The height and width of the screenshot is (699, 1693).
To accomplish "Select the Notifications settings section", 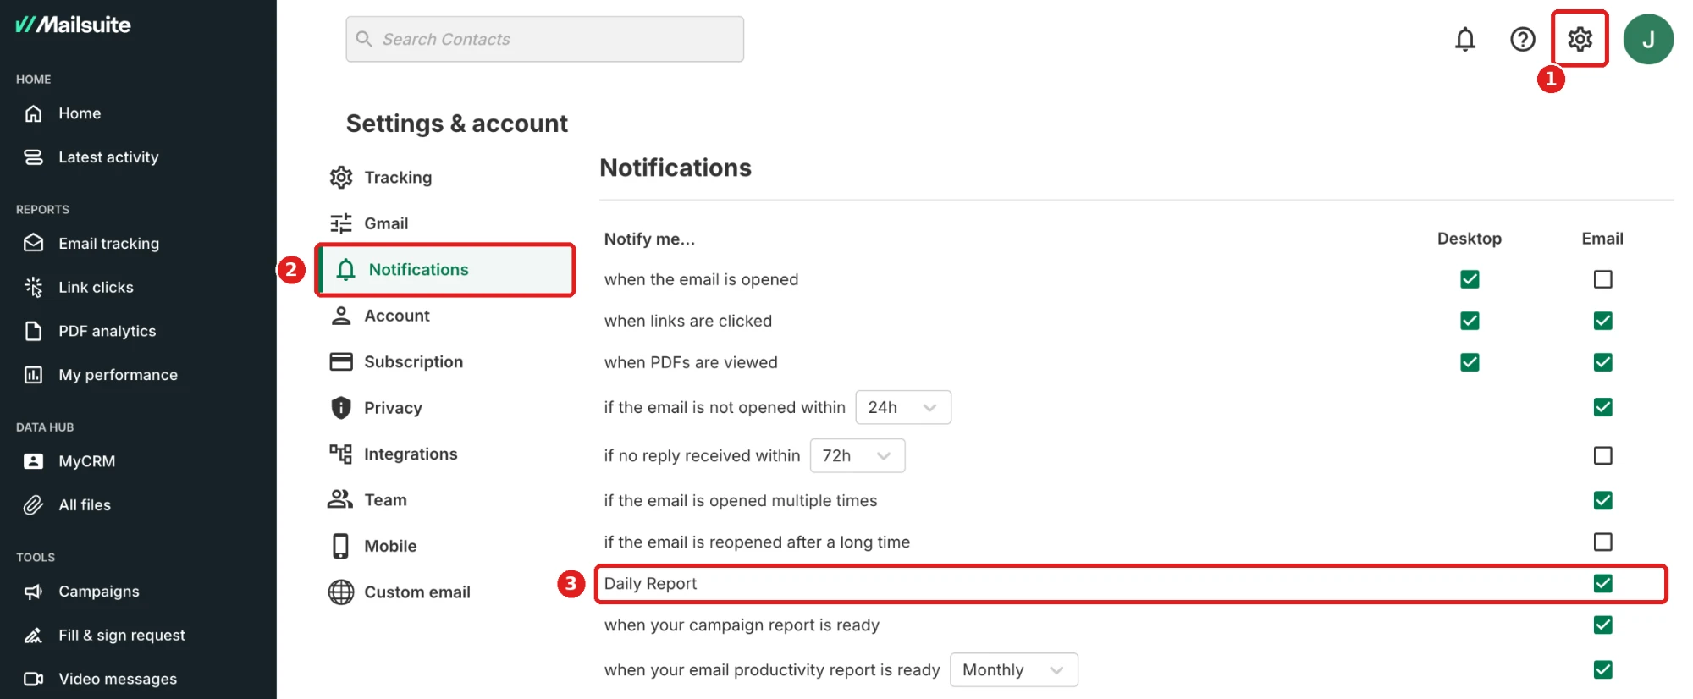I will [x=445, y=270].
